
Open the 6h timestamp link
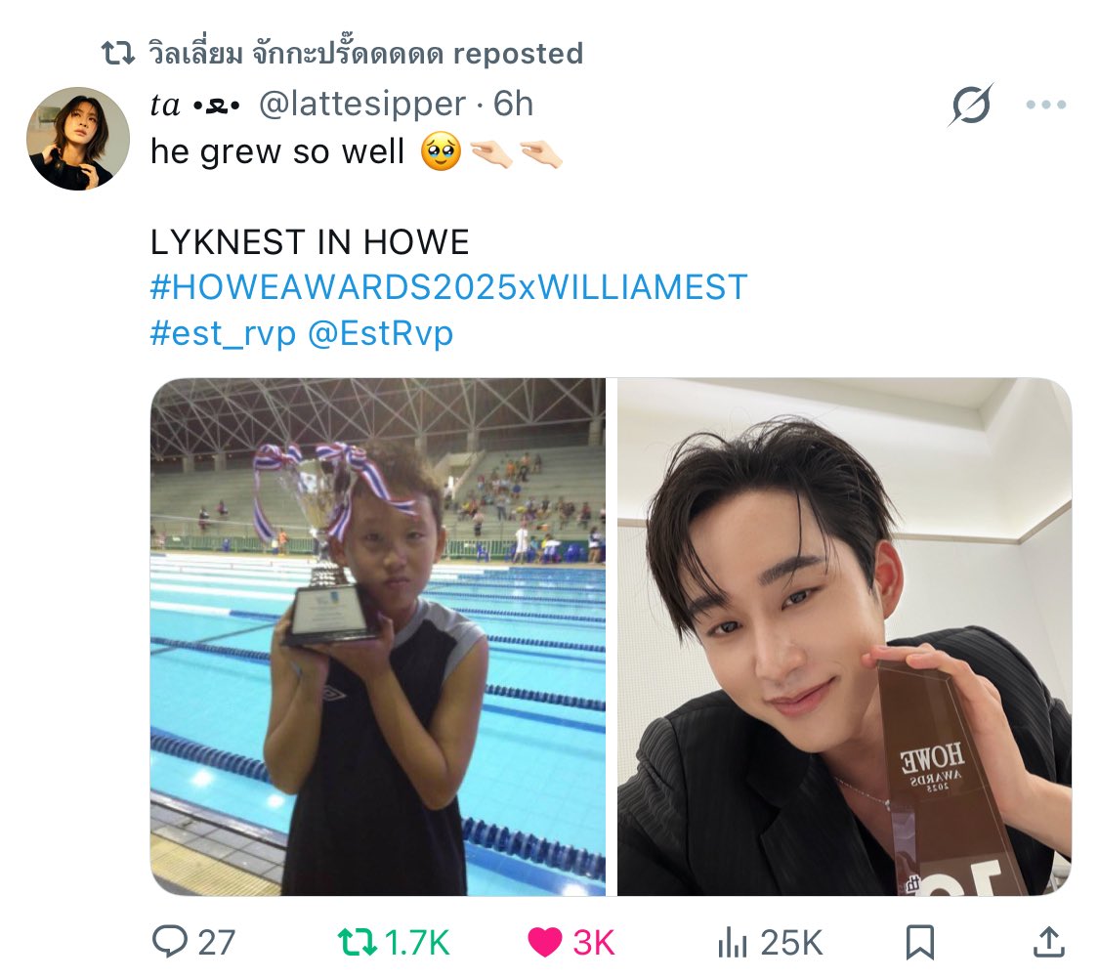tap(514, 105)
